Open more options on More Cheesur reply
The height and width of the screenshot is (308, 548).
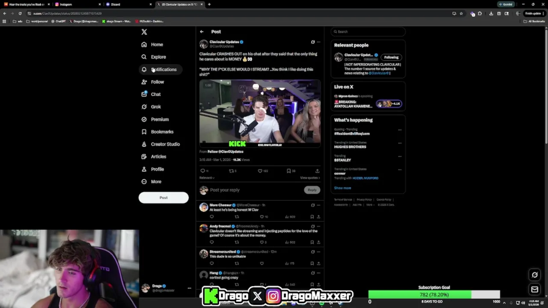tap(318, 205)
